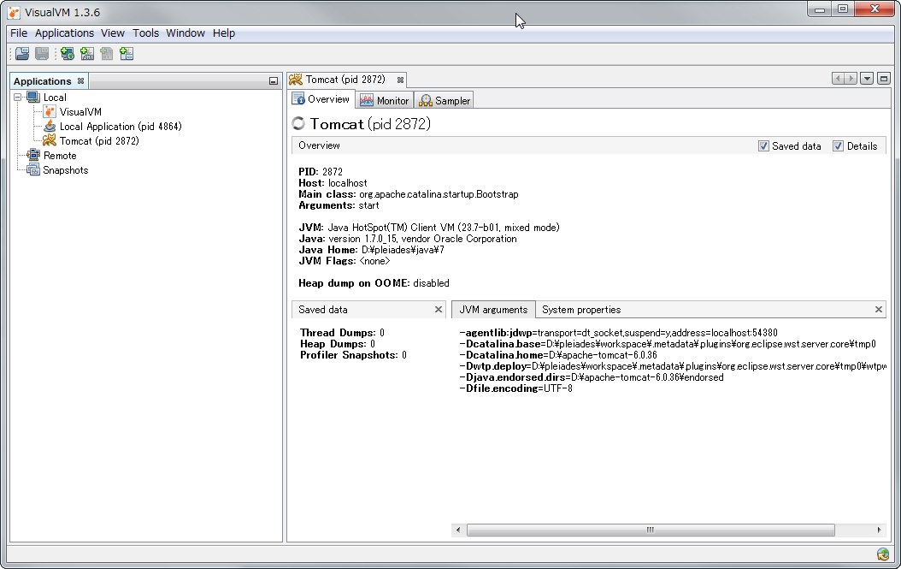Image resolution: width=901 pixels, height=569 pixels.
Task: Collapse the Local tree node
Action: pos(18,98)
